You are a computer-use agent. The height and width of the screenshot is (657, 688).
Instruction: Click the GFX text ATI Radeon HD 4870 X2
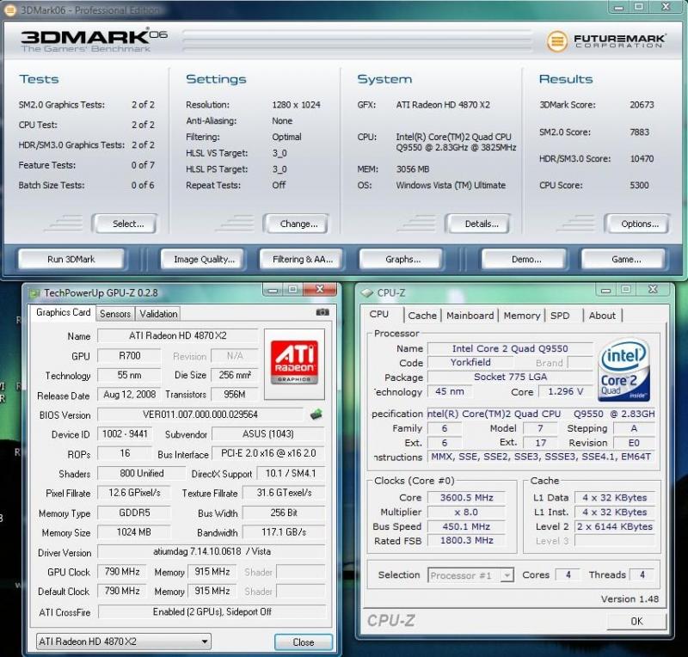pos(443,104)
